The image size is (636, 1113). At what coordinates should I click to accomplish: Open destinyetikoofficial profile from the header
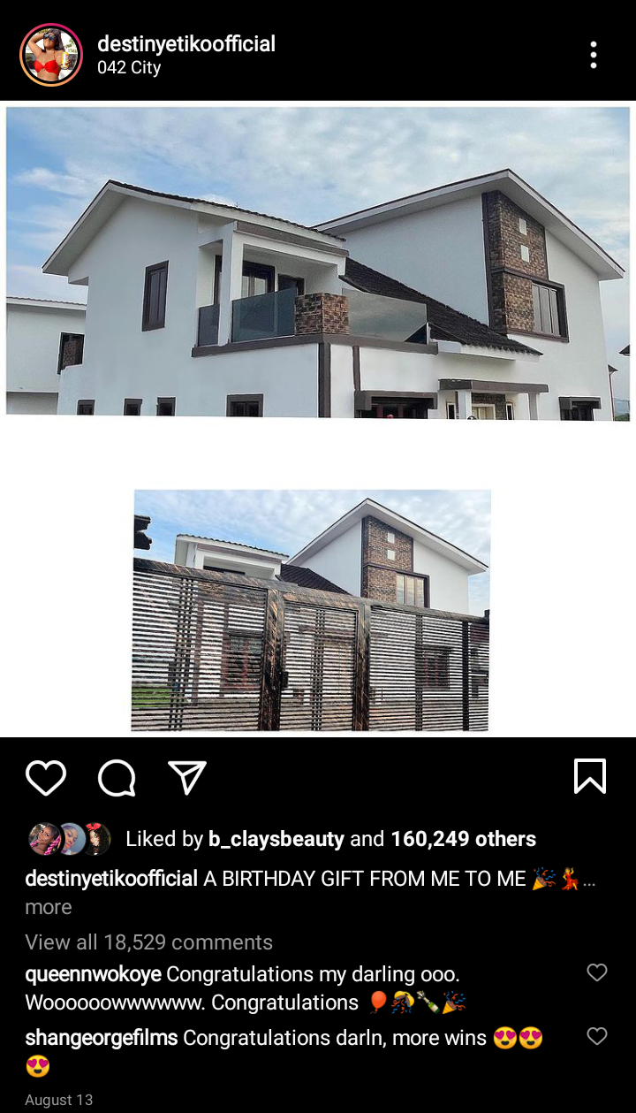(x=186, y=43)
